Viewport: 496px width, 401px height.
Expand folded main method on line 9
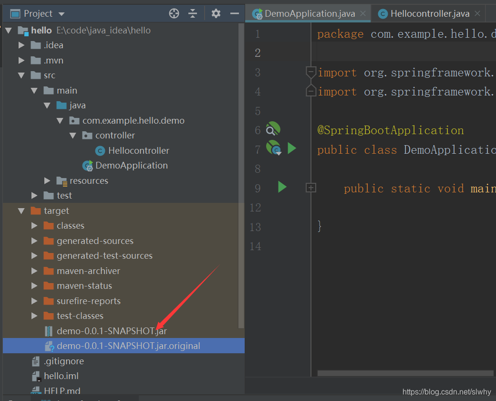tap(311, 188)
